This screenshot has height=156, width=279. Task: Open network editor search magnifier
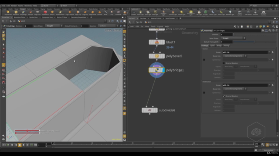click(x=273, y=26)
